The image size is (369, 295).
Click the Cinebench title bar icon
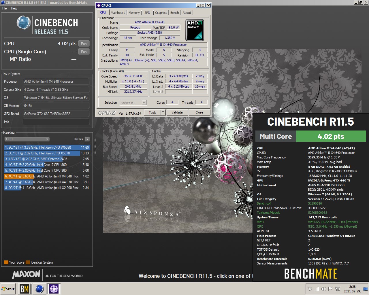pos(3,2)
